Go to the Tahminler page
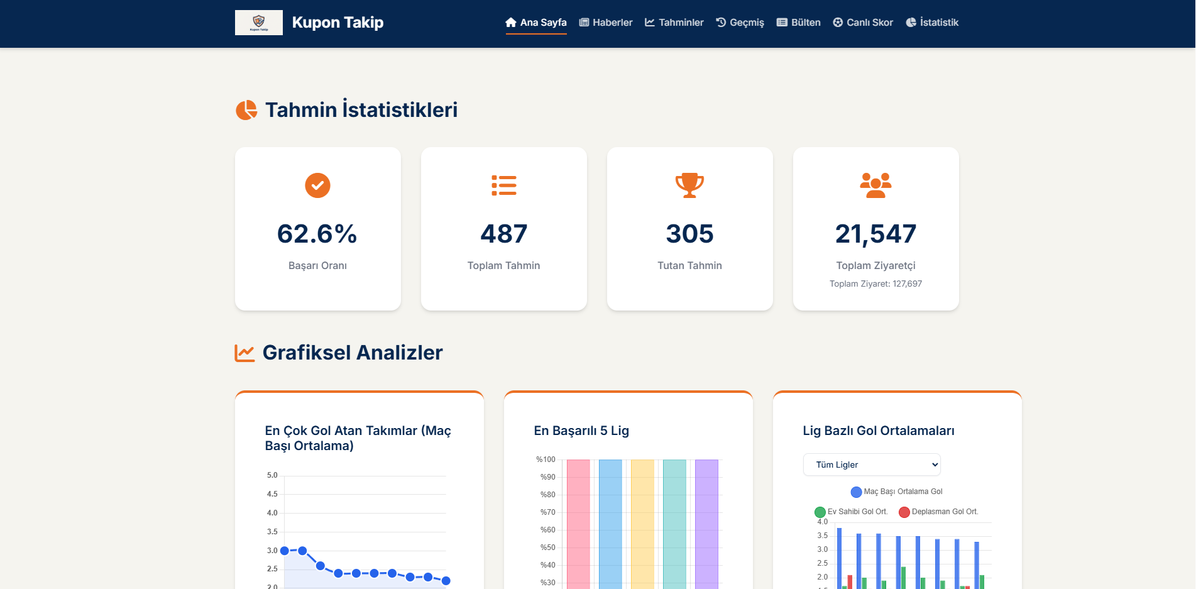 click(674, 23)
